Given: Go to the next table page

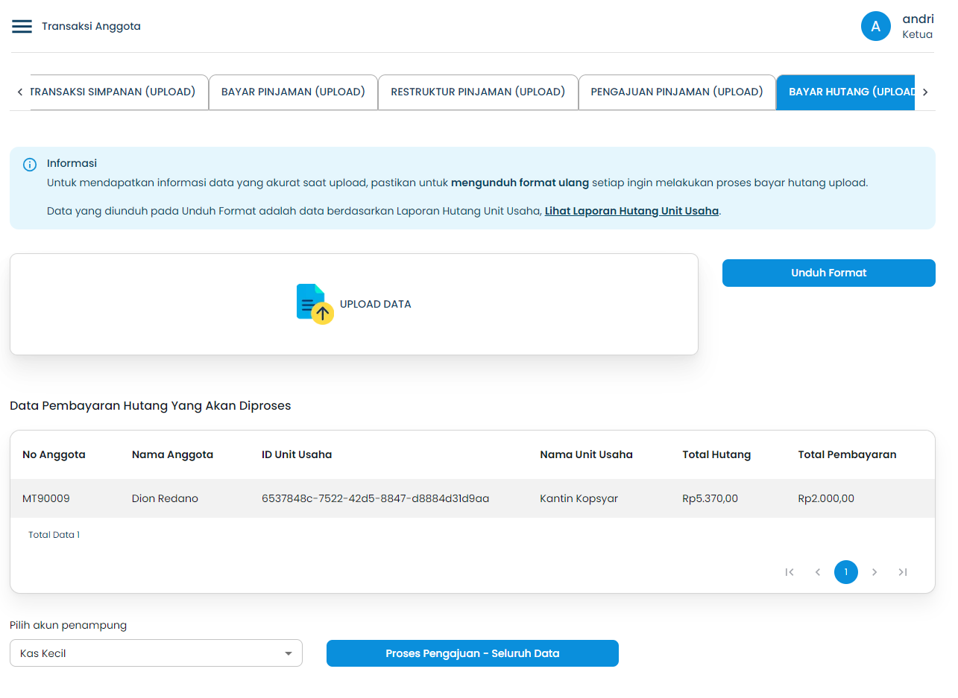Looking at the screenshot, I should (x=875, y=572).
